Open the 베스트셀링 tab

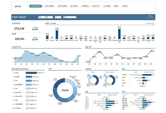(x=74, y=6)
